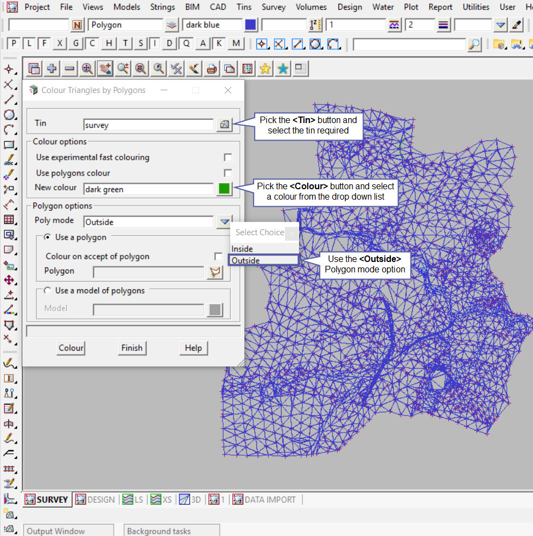Enable 'Use experimental fast colouring' checkbox

click(x=228, y=158)
